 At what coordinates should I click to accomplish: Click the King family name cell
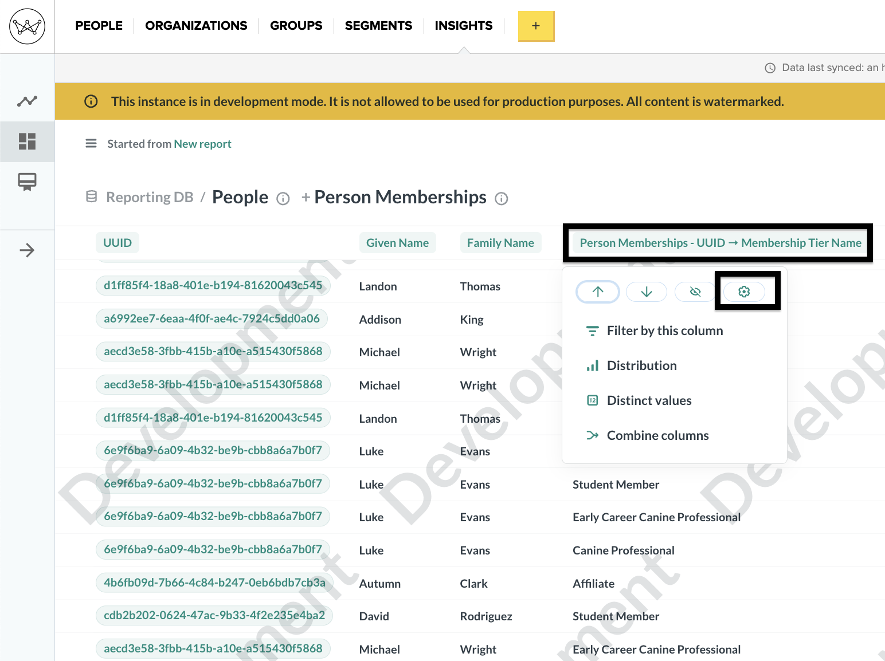pos(472,320)
